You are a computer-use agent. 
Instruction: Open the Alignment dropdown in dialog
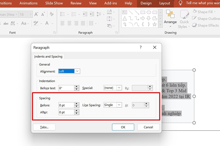tap(77, 71)
